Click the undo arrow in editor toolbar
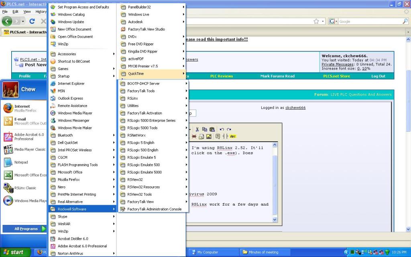411x257 pixels. tap(222, 129)
